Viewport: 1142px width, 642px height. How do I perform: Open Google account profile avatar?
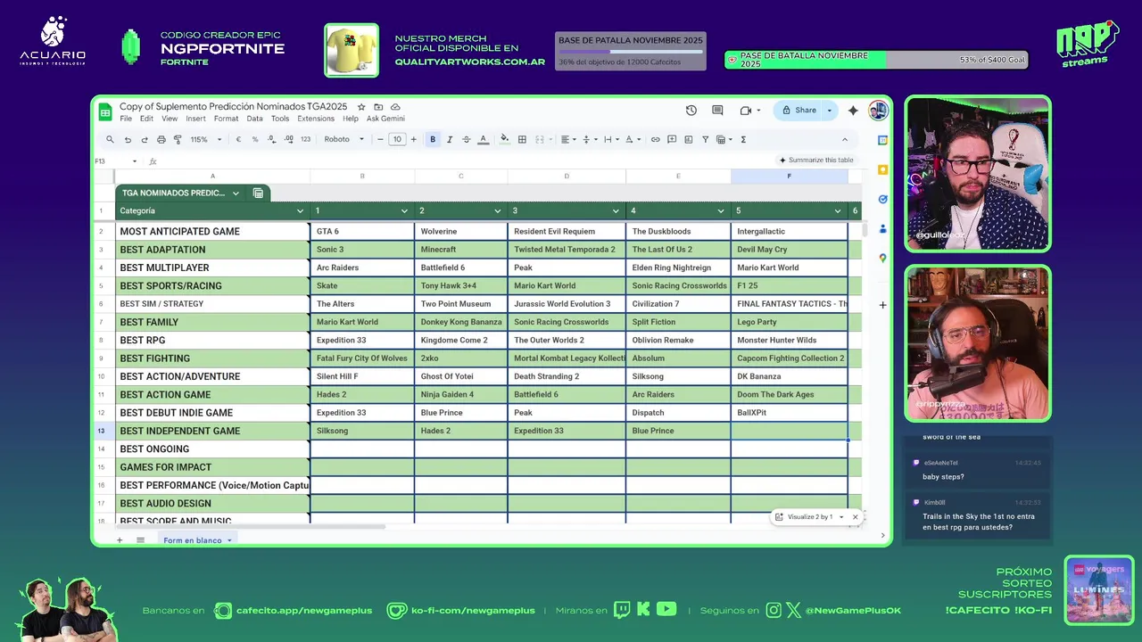click(878, 111)
